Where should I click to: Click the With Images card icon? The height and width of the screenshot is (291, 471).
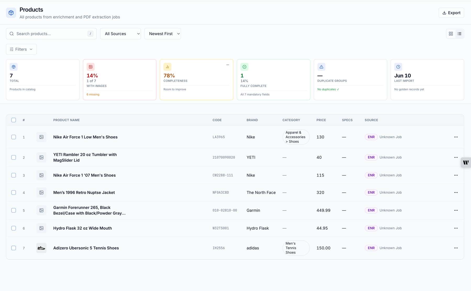pyautogui.click(x=91, y=67)
